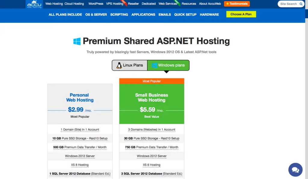This screenshot has width=308, height=179.
Task: Click the Most Popular label under $2.99
Action: [80, 117]
